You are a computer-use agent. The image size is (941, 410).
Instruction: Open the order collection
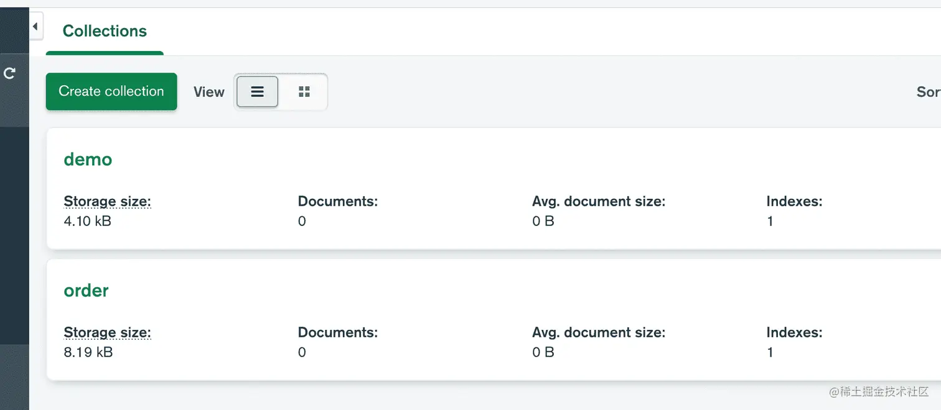[x=86, y=291]
